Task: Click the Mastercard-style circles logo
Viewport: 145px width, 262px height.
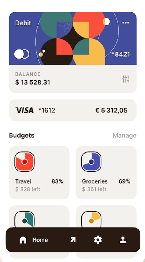Action: point(22,54)
